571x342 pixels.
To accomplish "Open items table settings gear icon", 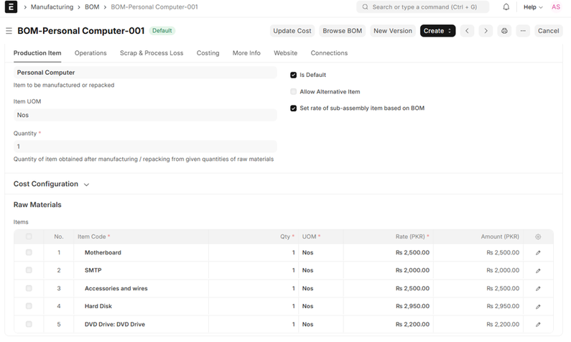I will point(538,236).
